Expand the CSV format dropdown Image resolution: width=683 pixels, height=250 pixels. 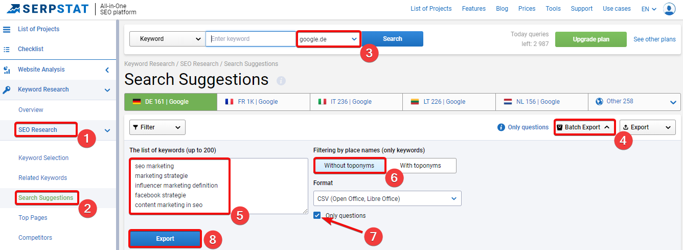(387, 198)
